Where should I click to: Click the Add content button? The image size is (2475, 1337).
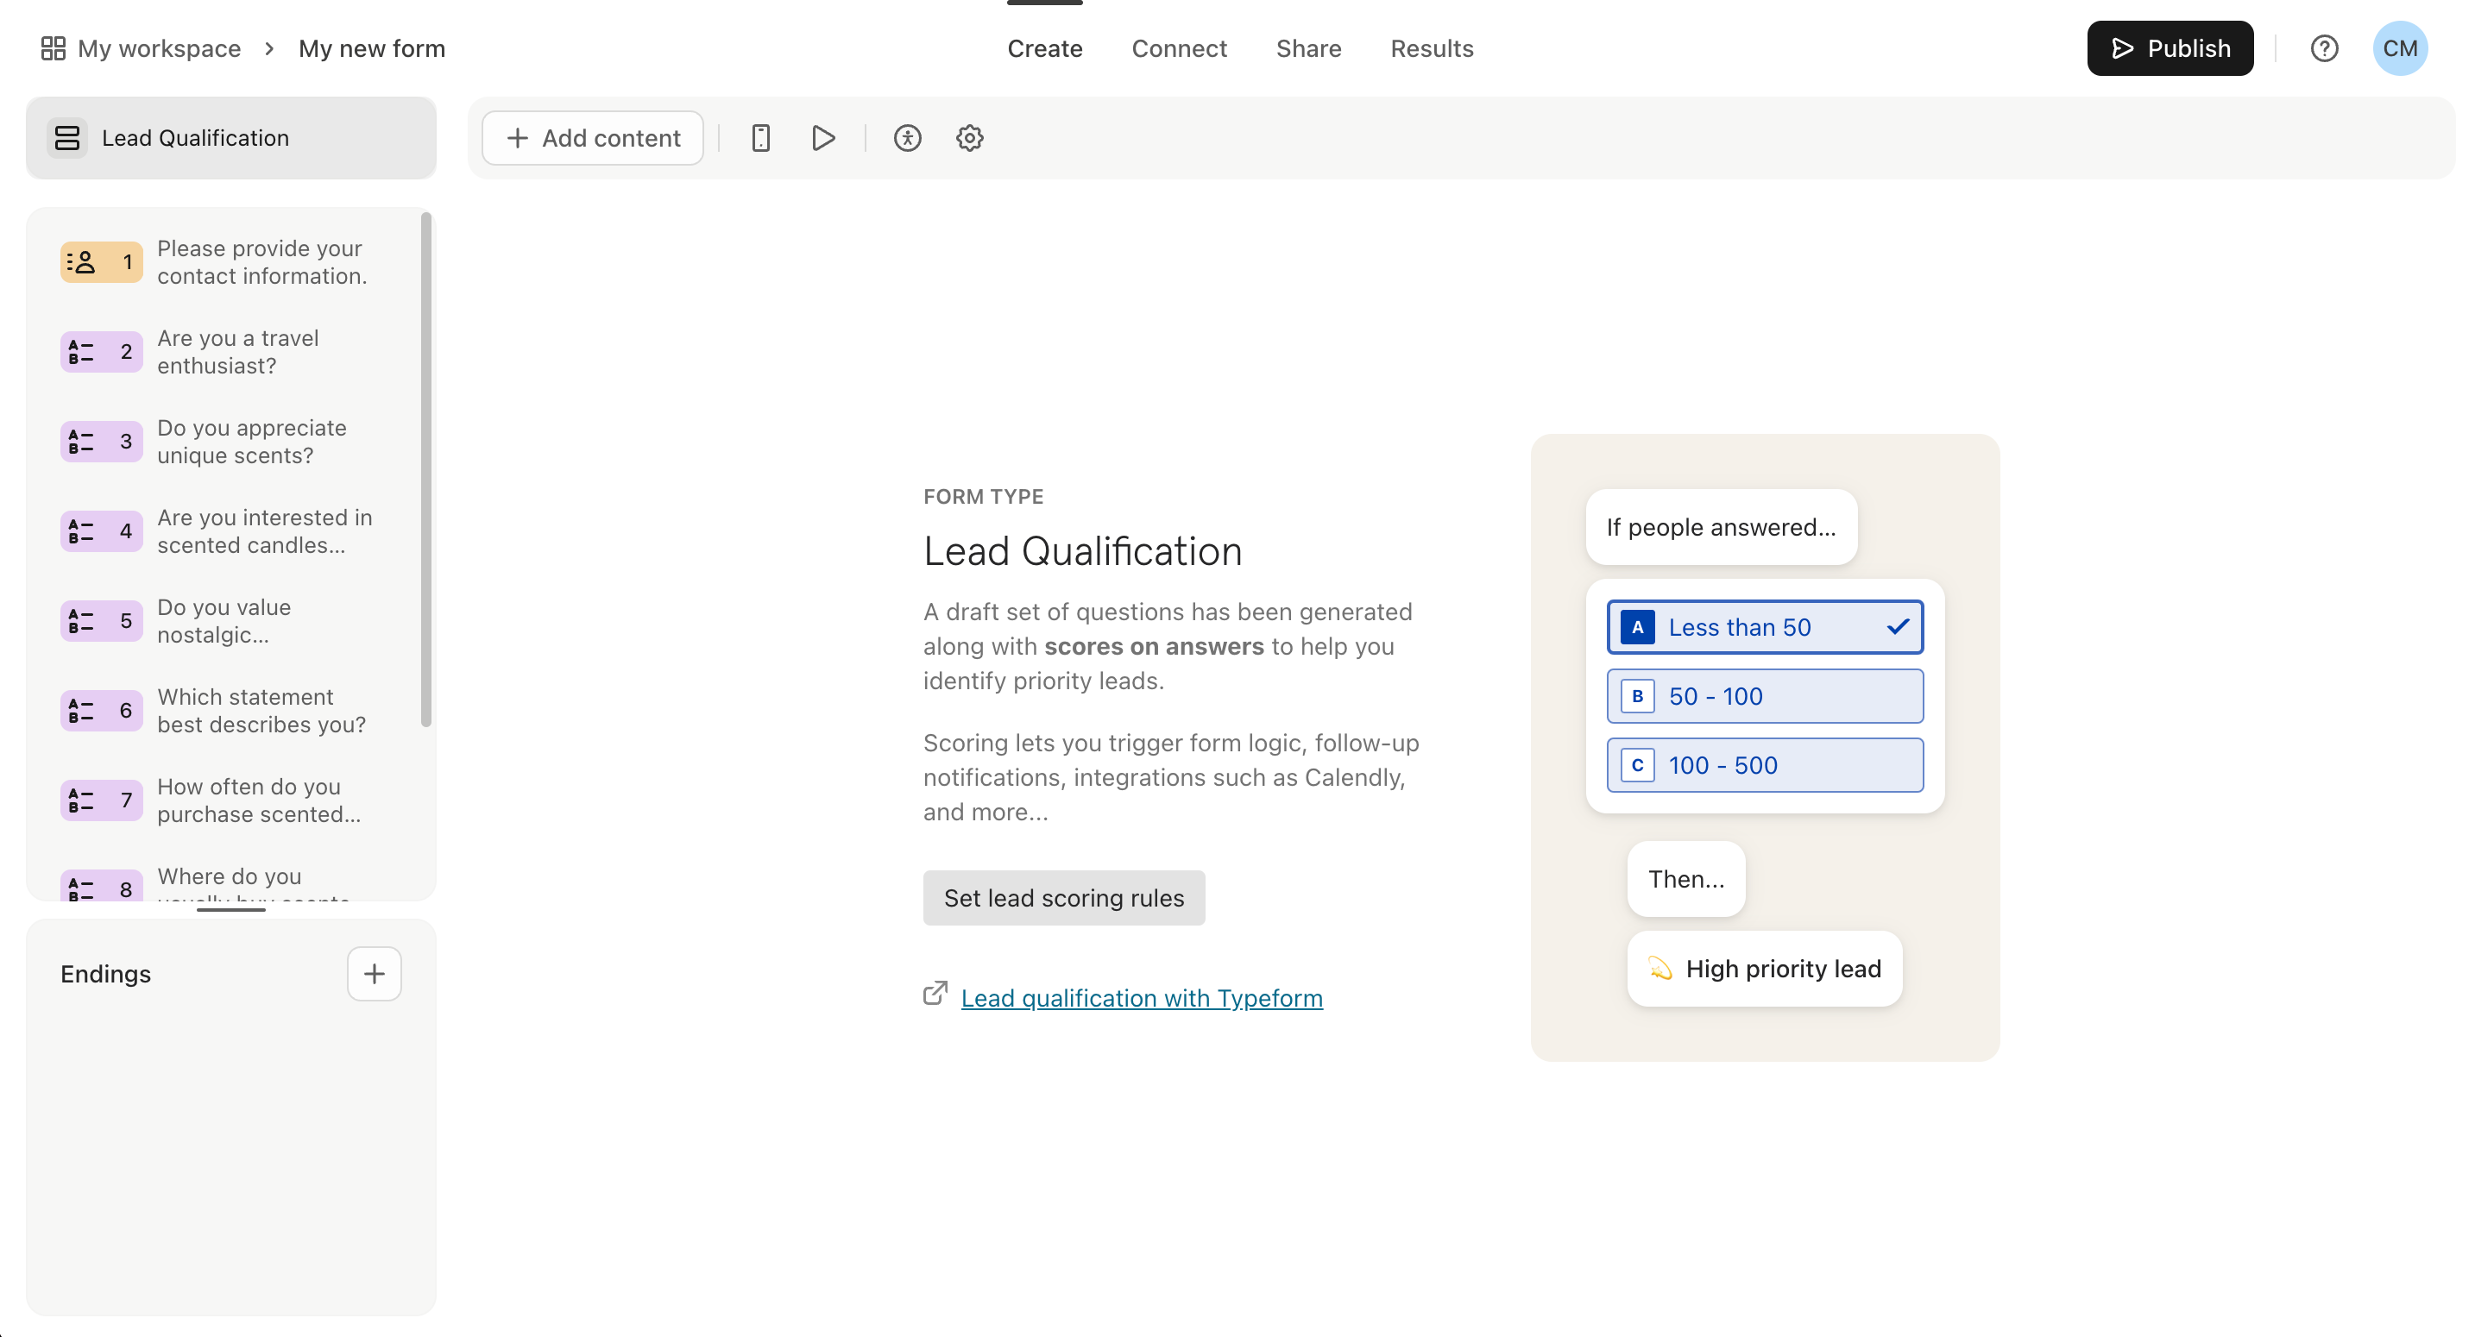click(593, 138)
